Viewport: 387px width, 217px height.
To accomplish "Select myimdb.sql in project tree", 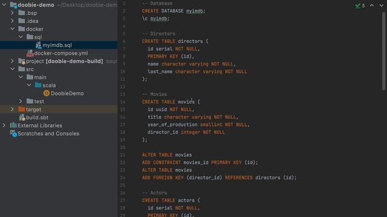I will click(57, 45).
